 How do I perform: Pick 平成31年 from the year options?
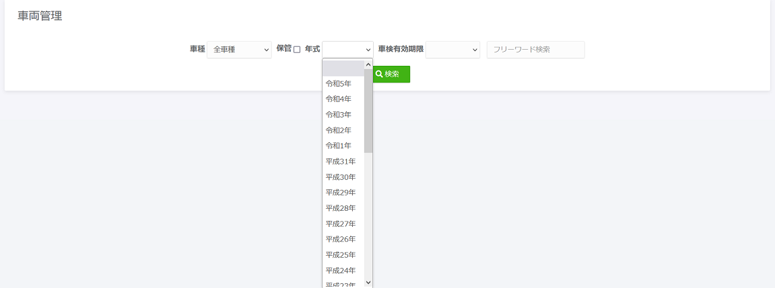click(x=341, y=162)
